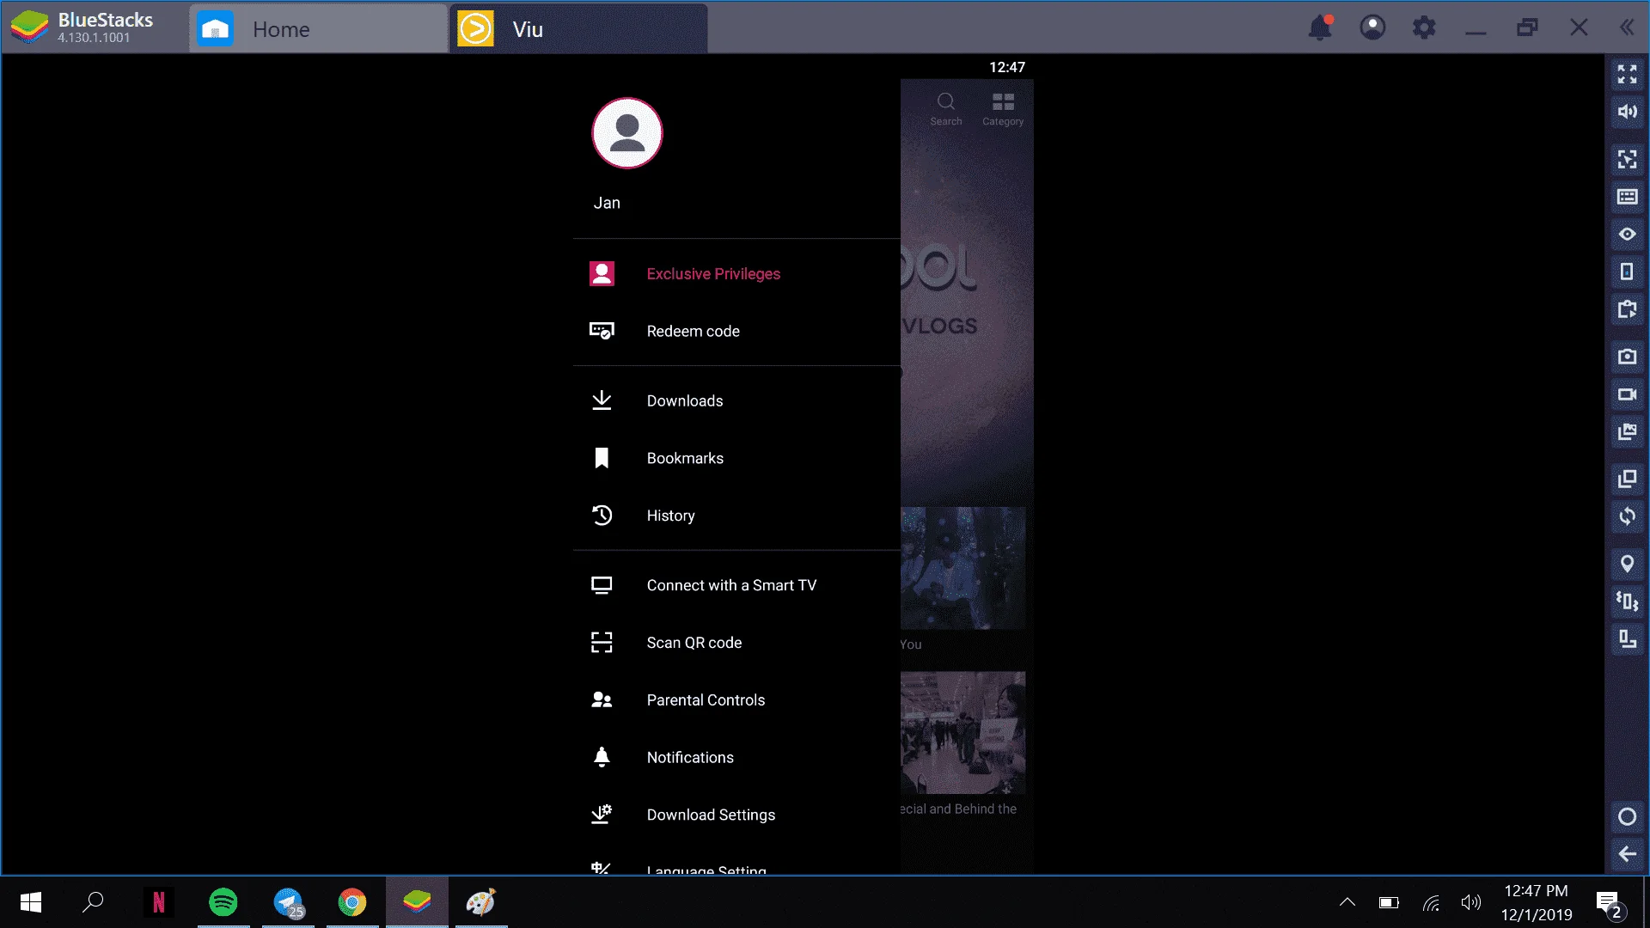Tap the Scan QR code icon
This screenshot has height=928, width=1650.
[x=602, y=643]
